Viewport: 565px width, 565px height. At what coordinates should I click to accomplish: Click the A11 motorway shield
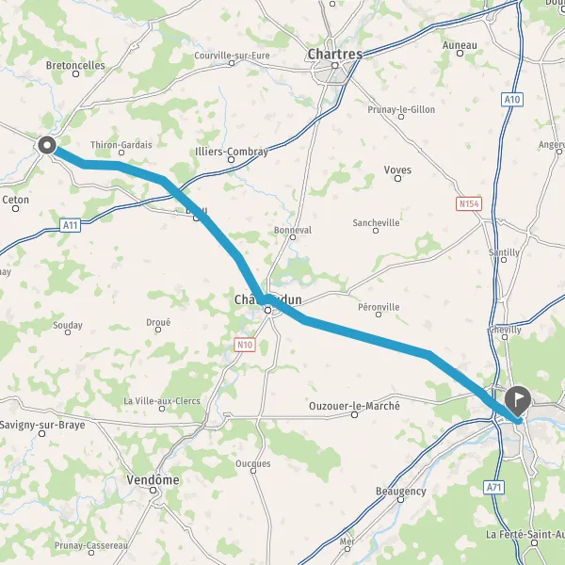pyautogui.click(x=70, y=226)
